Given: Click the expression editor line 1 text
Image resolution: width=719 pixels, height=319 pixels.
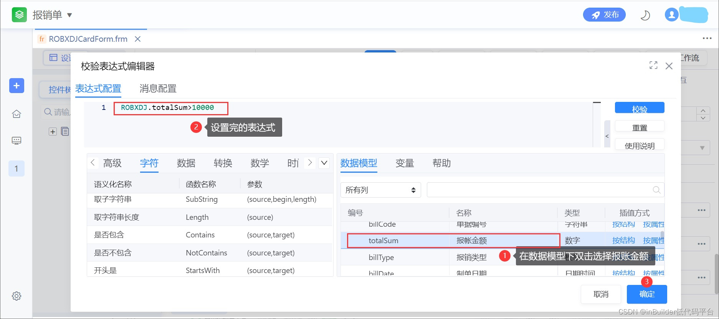Looking at the screenshot, I should [x=167, y=108].
